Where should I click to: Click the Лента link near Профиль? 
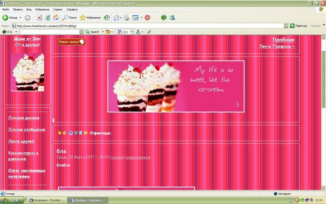pos(265,46)
